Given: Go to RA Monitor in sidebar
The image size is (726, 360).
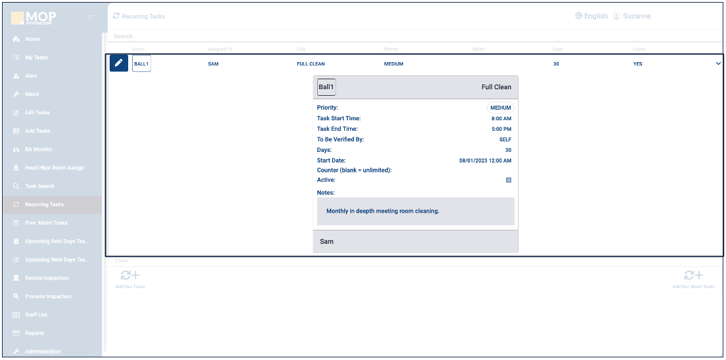Looking at the screenshot, I should [38, 149].
